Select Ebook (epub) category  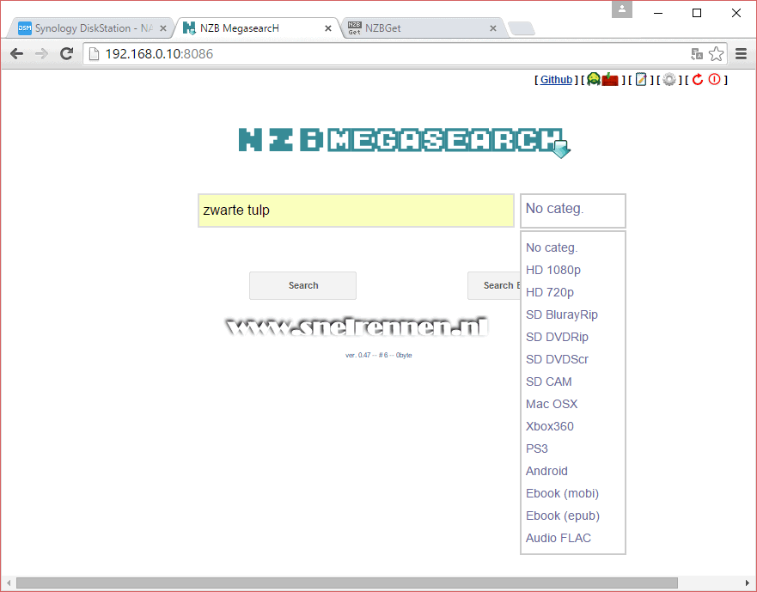pyautogui.click(x=563, y=516)
